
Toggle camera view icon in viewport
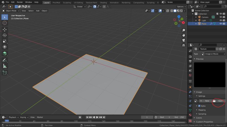184,40
